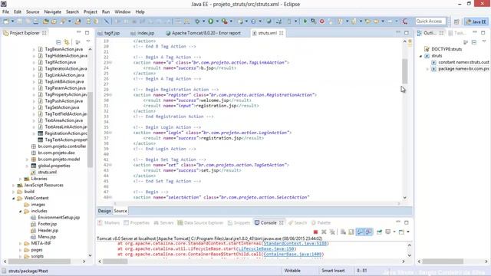The height and width of the screenshot is (276, 491).
Task: Terminate the server with red Console square
Action: point(315,232)
